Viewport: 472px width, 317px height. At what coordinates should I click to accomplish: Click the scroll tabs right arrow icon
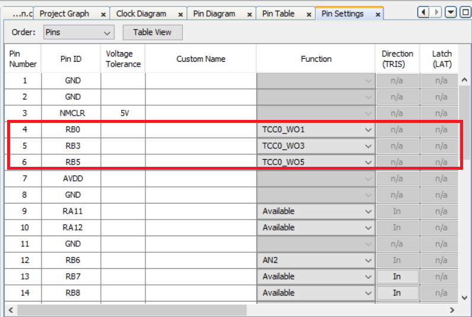(x=437, y=12)
